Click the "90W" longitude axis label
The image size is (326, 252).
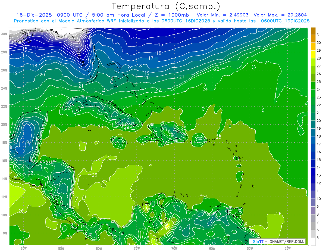tap(23, 248)
